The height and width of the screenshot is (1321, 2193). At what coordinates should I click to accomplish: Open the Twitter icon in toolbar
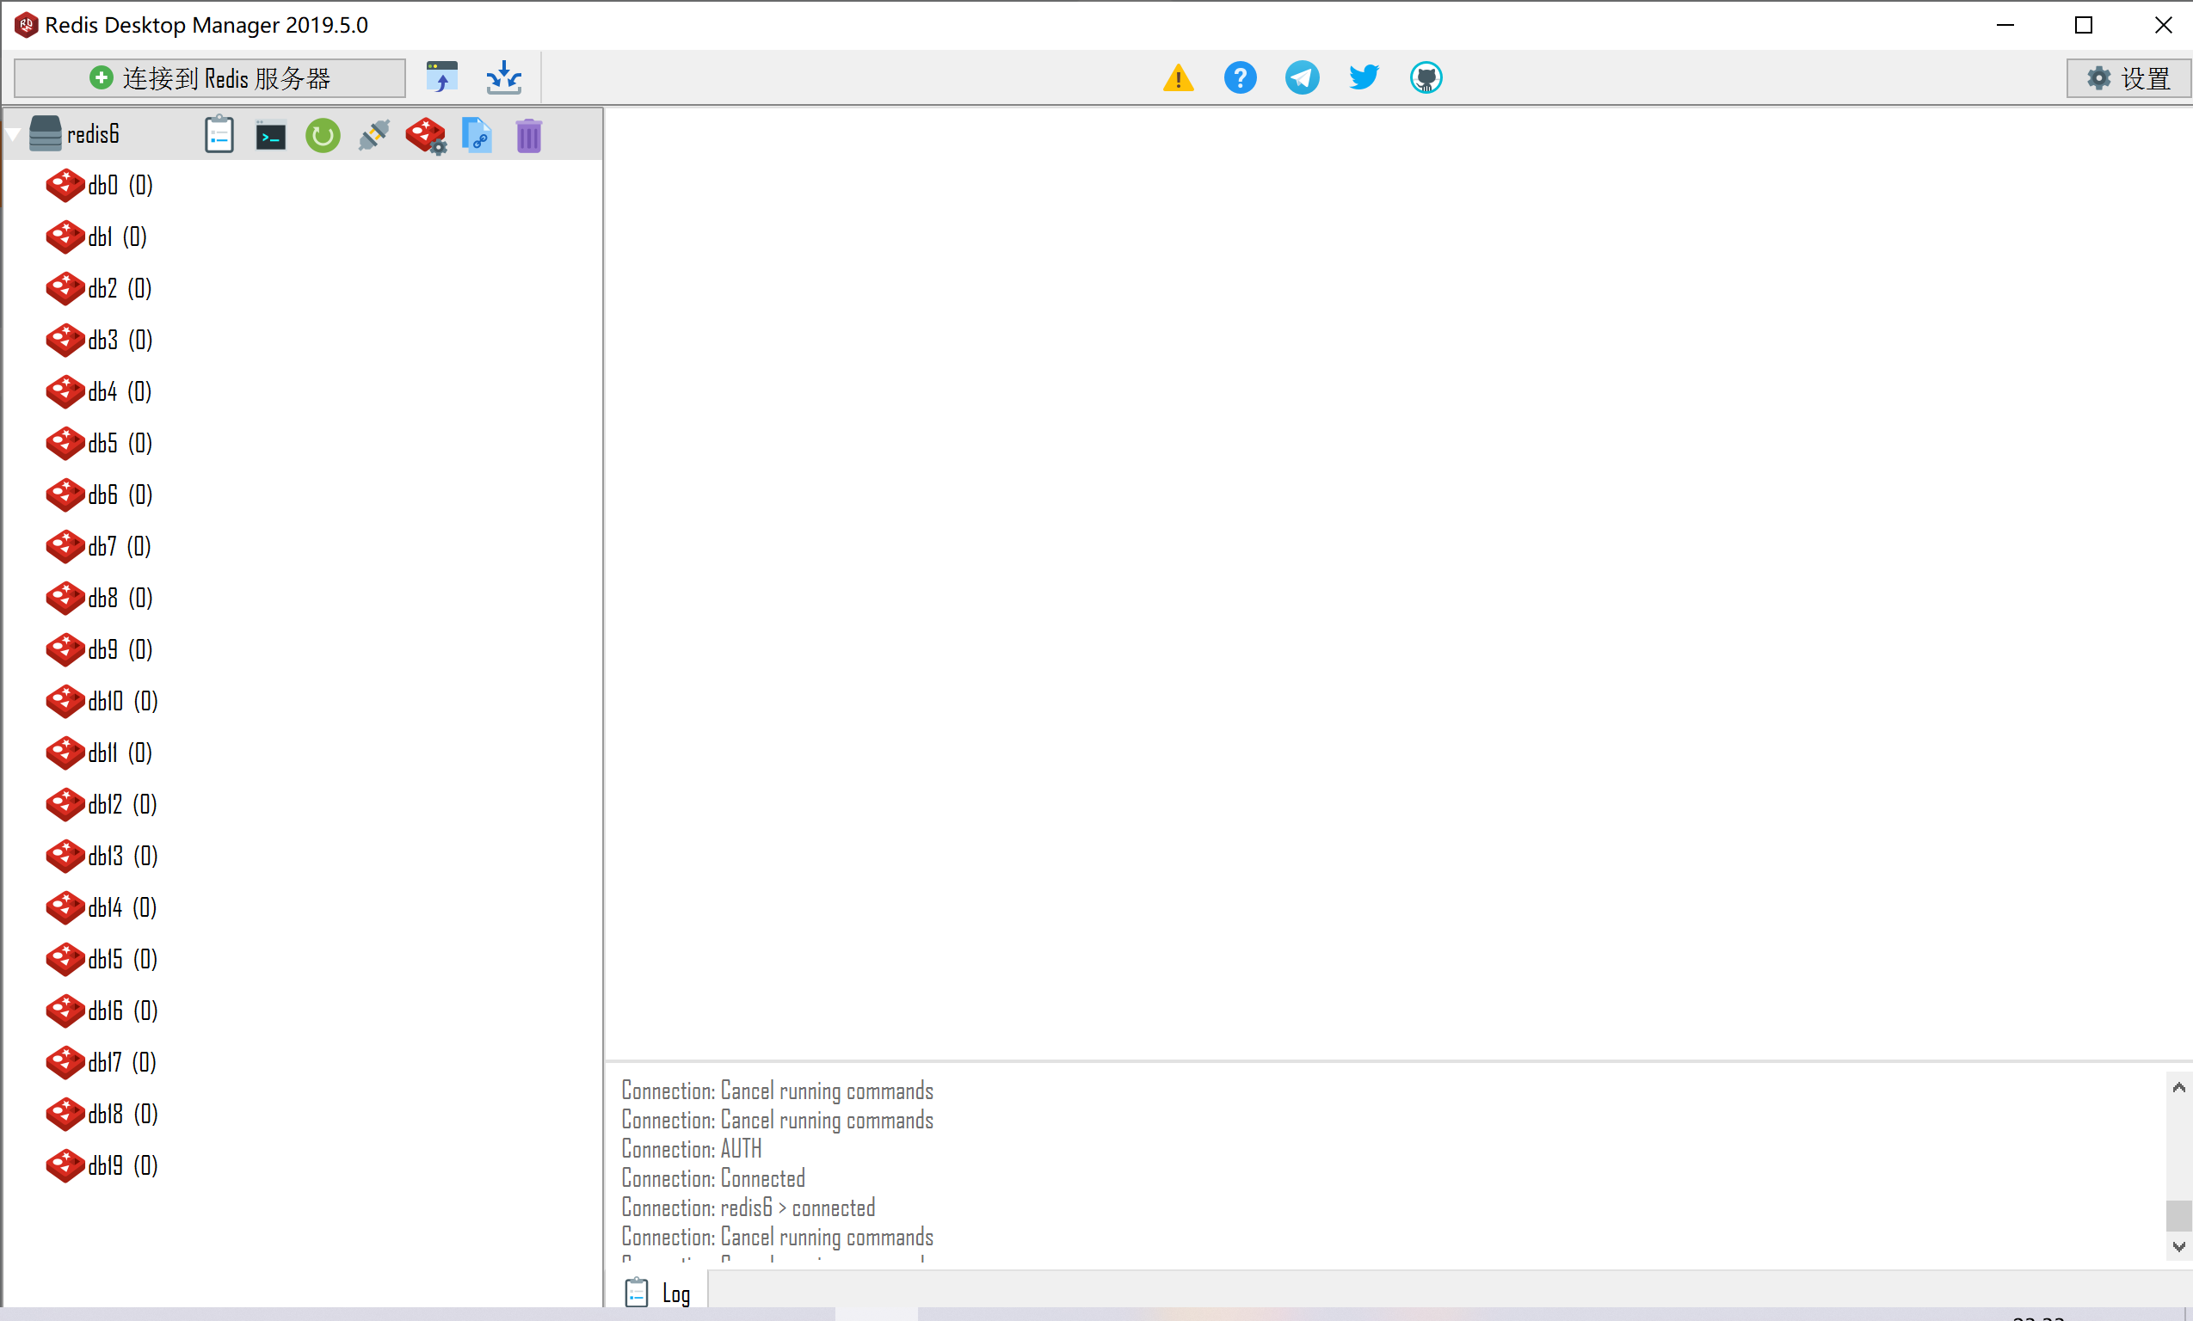(1363, 77)
